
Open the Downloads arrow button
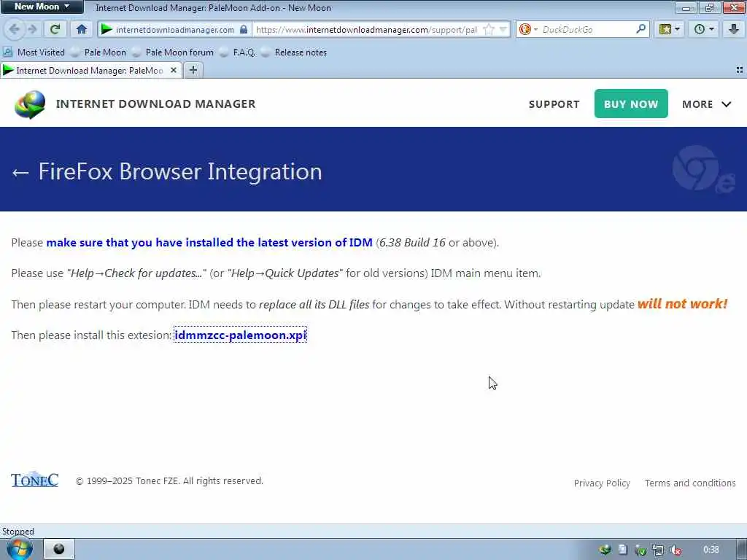coord(733,29)
